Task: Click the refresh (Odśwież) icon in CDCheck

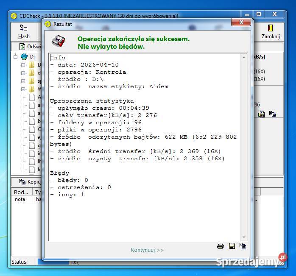Action: 22,47
